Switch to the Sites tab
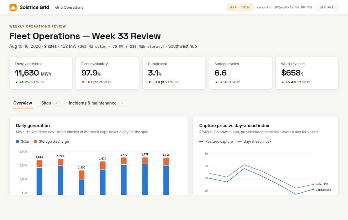This screenshot has width=348, height=220. [50, 103]
